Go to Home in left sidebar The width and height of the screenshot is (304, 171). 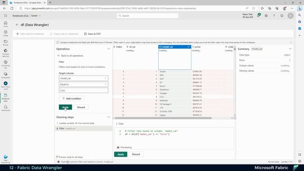(x=6, y=24)
